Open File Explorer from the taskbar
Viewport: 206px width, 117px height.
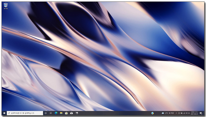coord(61,113)
